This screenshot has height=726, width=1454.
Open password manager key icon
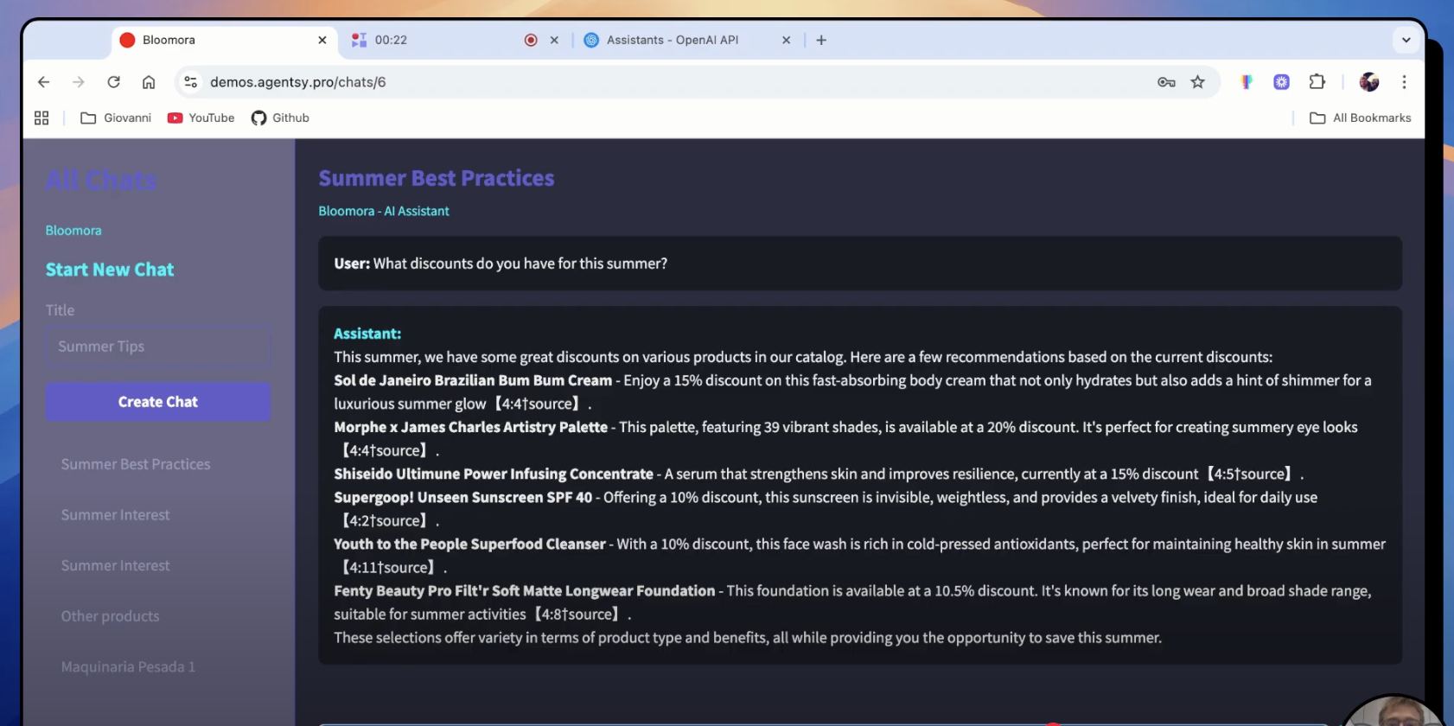click(x=1166, y=82)
